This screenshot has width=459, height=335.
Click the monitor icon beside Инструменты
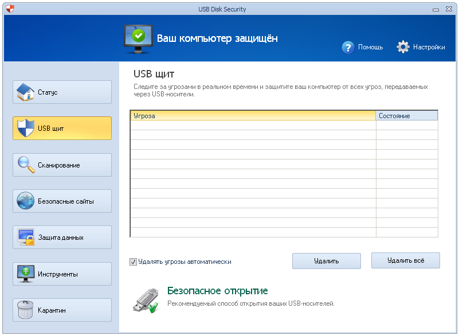(25, 274)
